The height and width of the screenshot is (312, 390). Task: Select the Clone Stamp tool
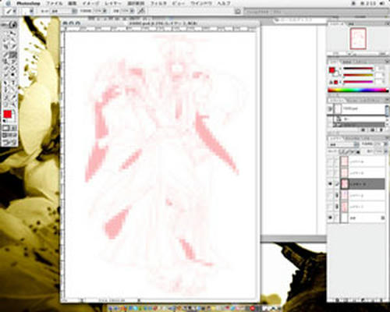point(5,62)
